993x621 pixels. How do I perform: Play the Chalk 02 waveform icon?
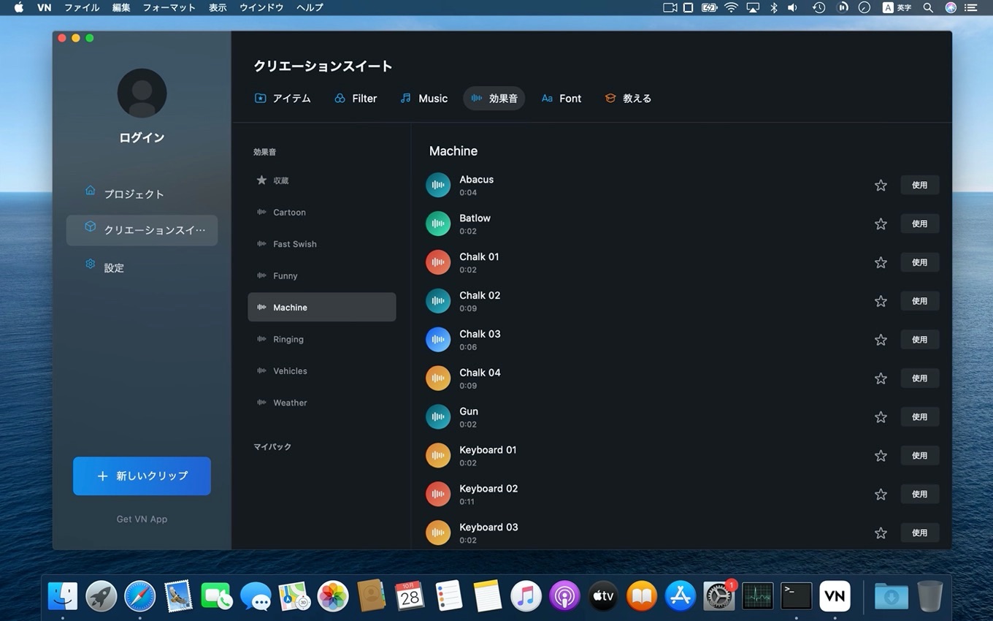[438, 301]
